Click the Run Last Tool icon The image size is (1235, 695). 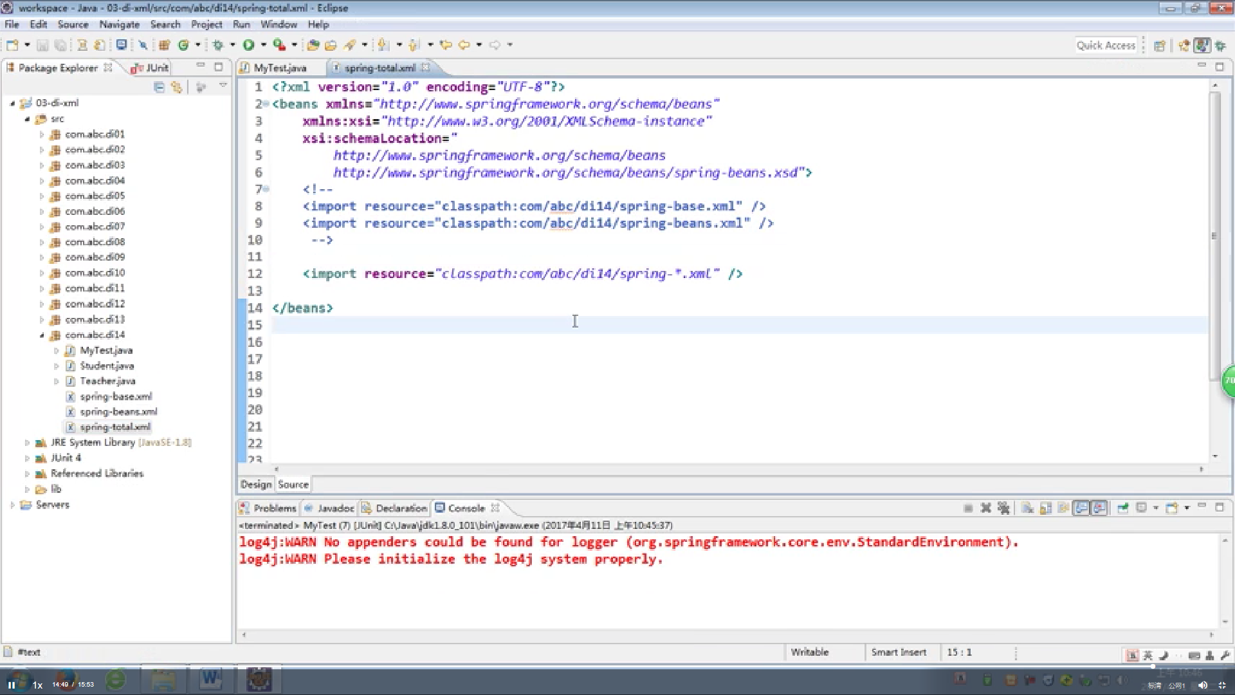click(279, 45)
